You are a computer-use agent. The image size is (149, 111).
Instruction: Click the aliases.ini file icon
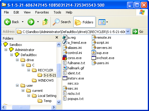[65, 48]
